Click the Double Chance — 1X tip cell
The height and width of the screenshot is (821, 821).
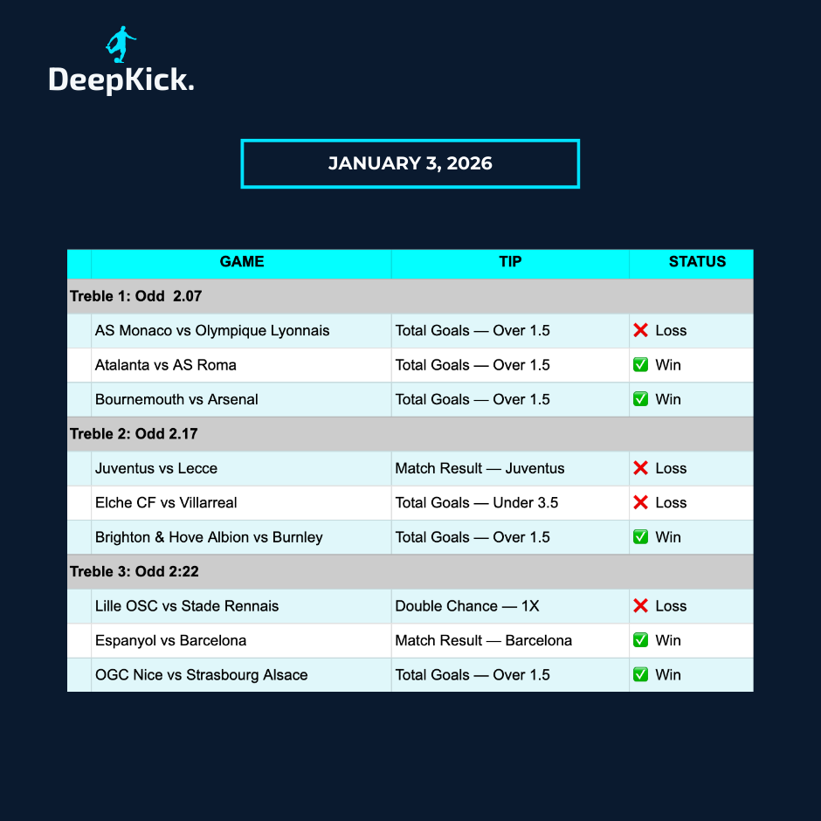(x=467, y=606)
